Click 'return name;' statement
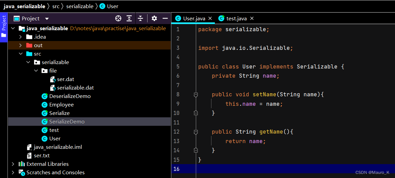Screen dimensions: 395x178 pyautogui.click(x=246, y=141)
